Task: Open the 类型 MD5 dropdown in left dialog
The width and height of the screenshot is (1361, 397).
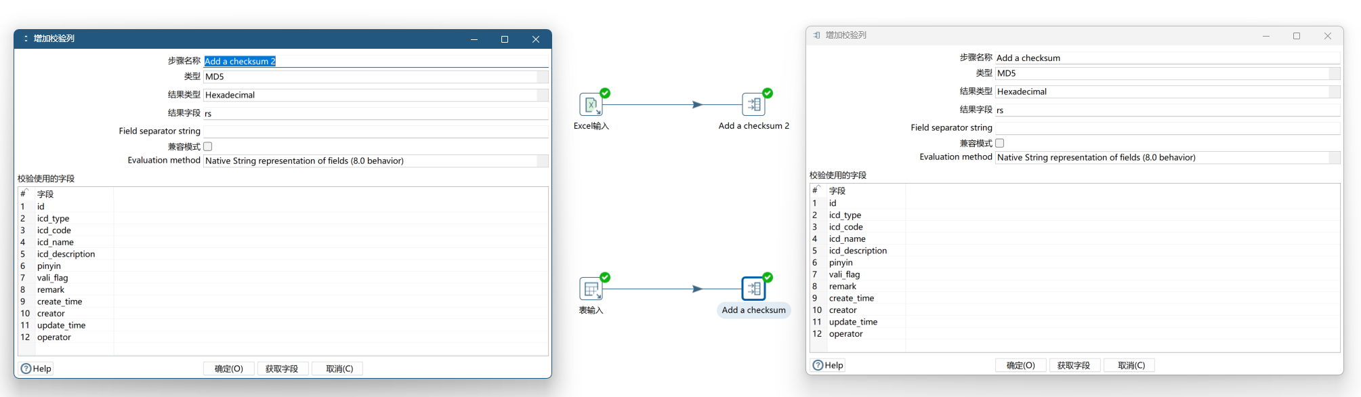Action: click(542, 77)
